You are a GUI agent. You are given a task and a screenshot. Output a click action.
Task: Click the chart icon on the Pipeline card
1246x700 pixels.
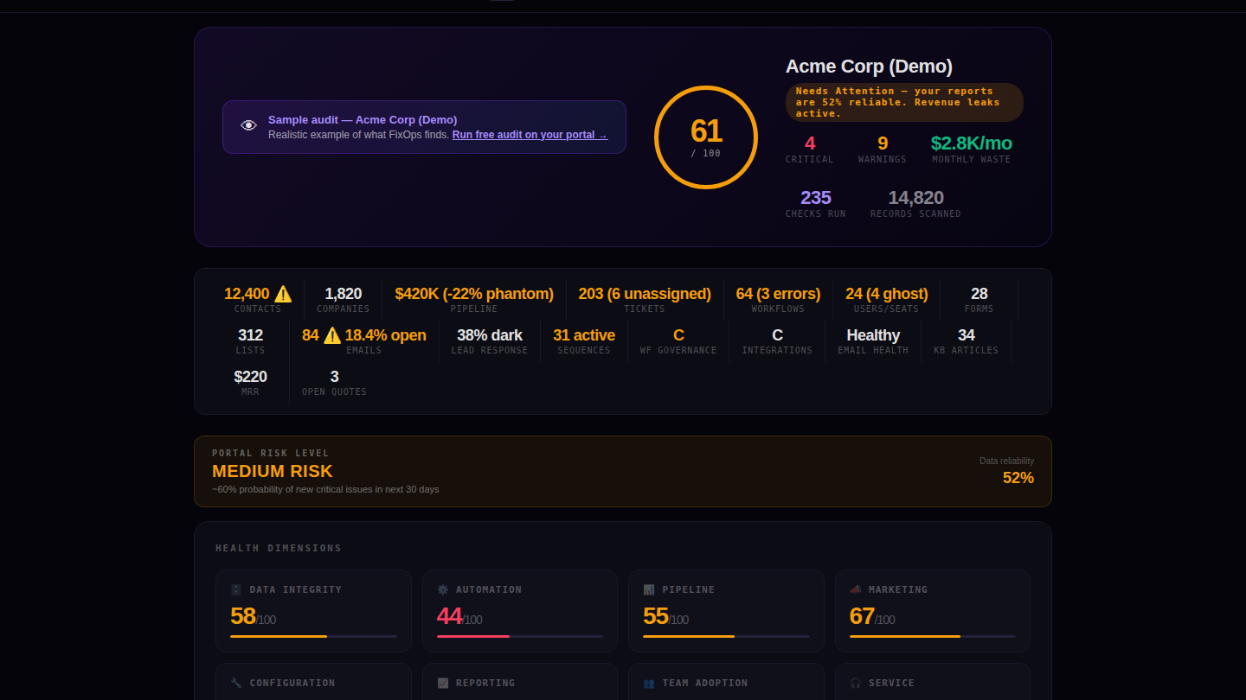pyautogui.click(x=649, y=589)
